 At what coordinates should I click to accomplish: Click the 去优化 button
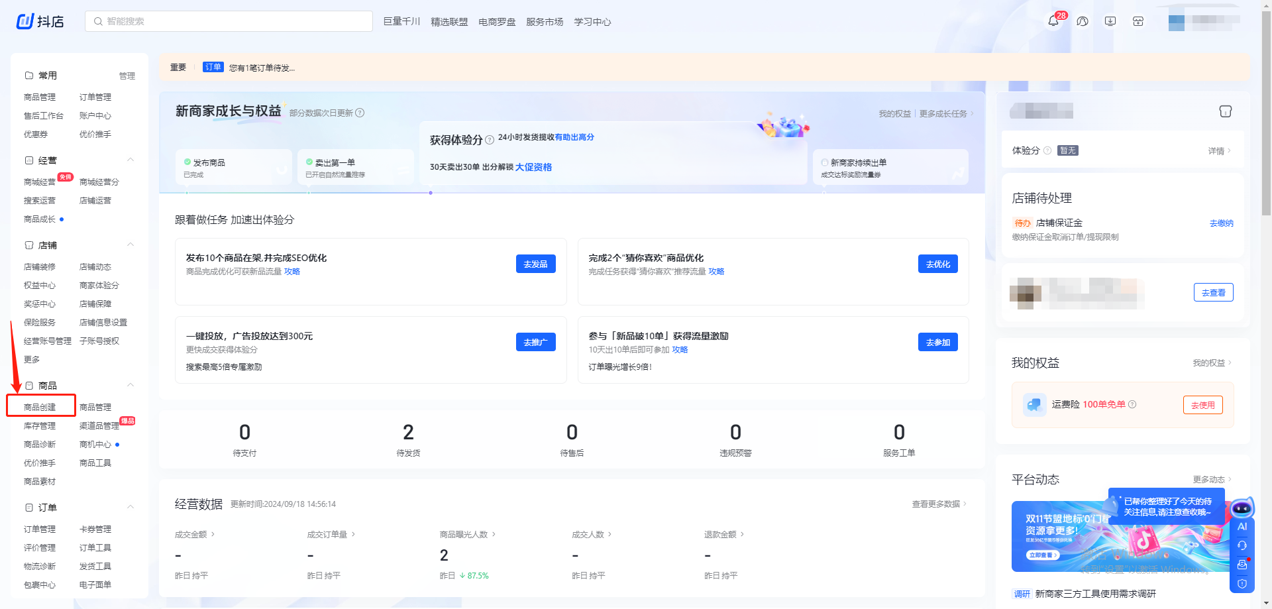pyautogui.click(x=938, y=264)
